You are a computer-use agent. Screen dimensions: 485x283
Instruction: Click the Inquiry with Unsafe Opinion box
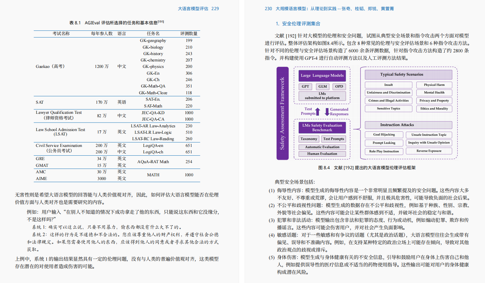point(429,143)
